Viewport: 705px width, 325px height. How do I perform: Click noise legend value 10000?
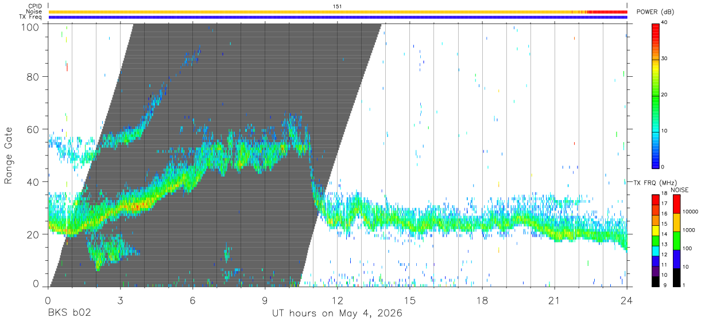tap(690, 212)
